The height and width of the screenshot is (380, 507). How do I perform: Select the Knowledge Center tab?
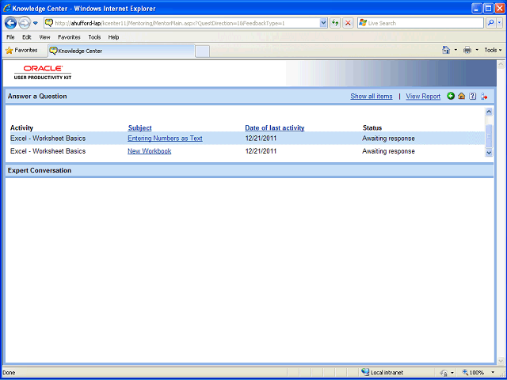121,51
